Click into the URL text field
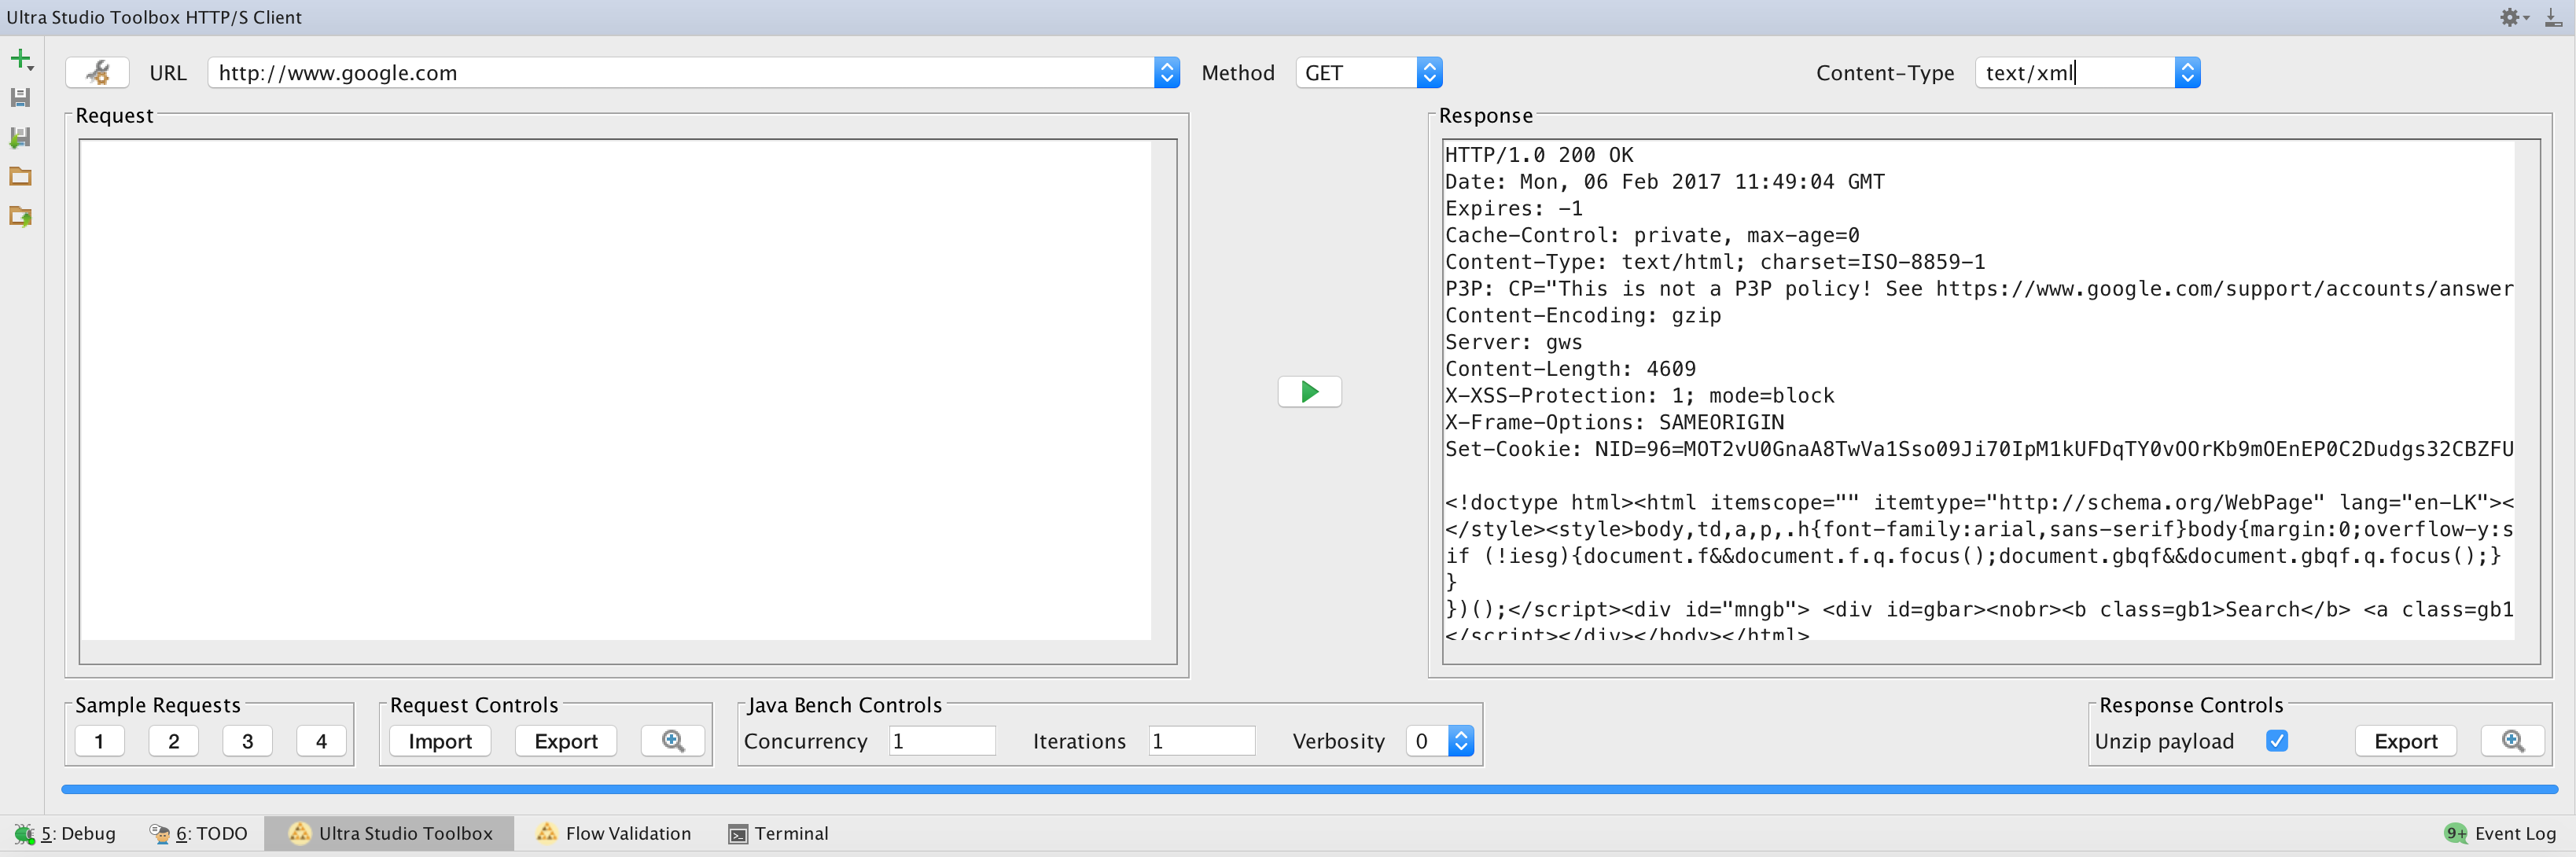The height and width of the screenshot is (857, 2576). tap(681, 72)
